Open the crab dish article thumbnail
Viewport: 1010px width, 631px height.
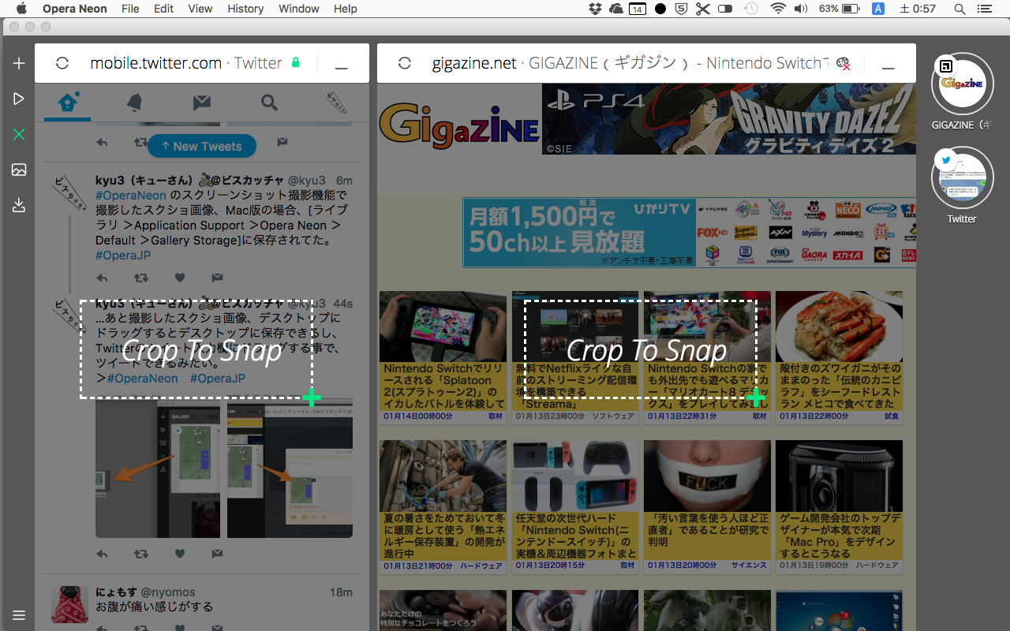(x=839, y=326)
